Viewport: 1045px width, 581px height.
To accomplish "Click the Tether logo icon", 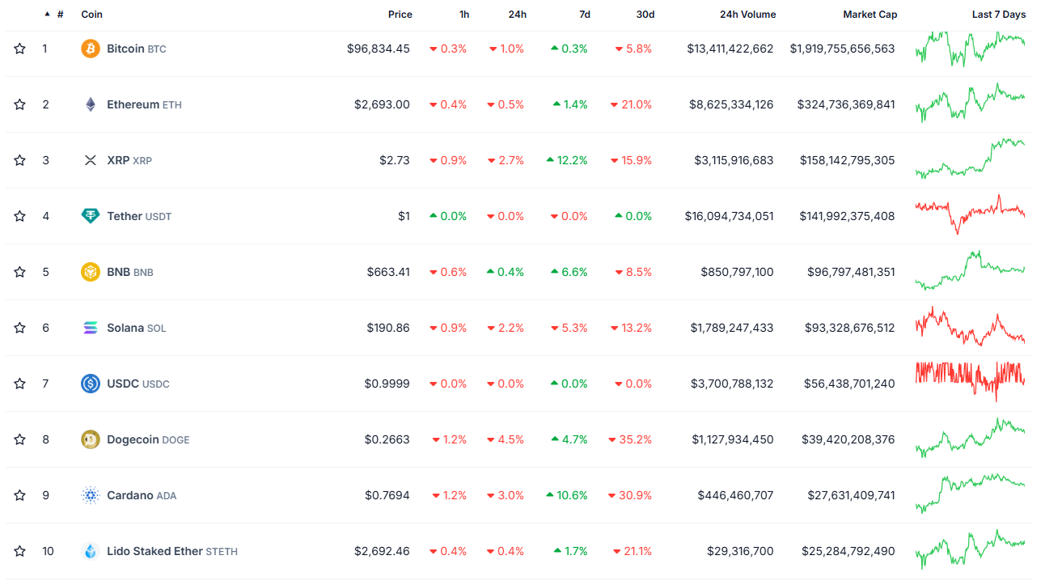I will point(91,216).
